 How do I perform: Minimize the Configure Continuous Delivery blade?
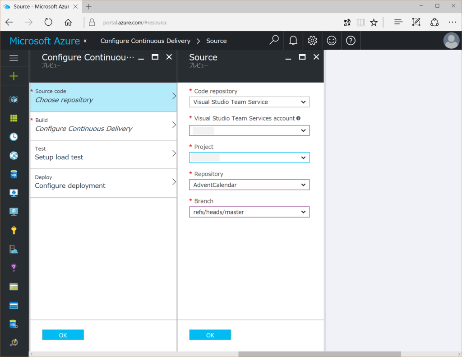(x=141, y=58)
